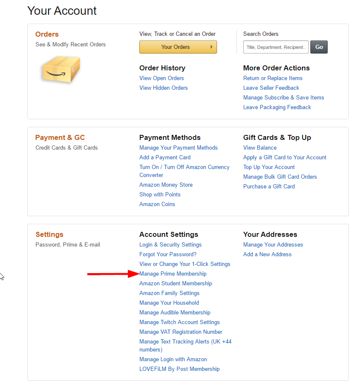
Task: Click the order search input field
Action: (275, 47)
